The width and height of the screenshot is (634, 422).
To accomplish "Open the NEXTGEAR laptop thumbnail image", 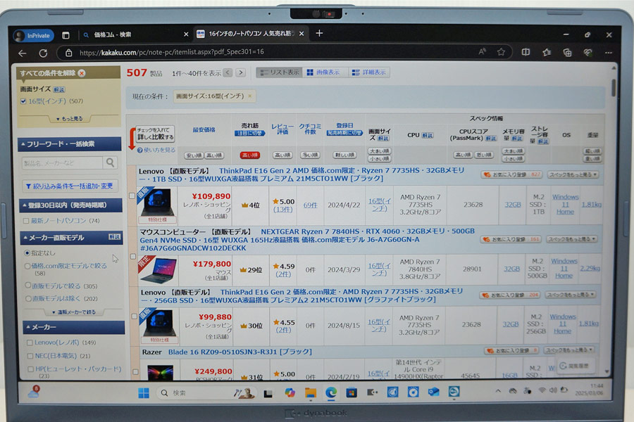I will 158,271.
